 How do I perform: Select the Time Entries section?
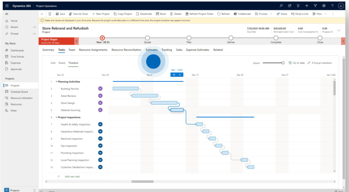pyautogui.click(x=17, y=57)
